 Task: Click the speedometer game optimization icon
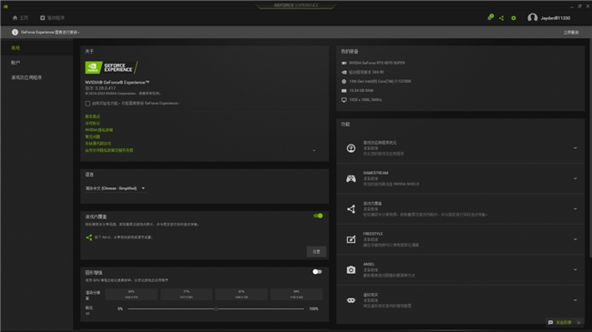click(352, 148)
